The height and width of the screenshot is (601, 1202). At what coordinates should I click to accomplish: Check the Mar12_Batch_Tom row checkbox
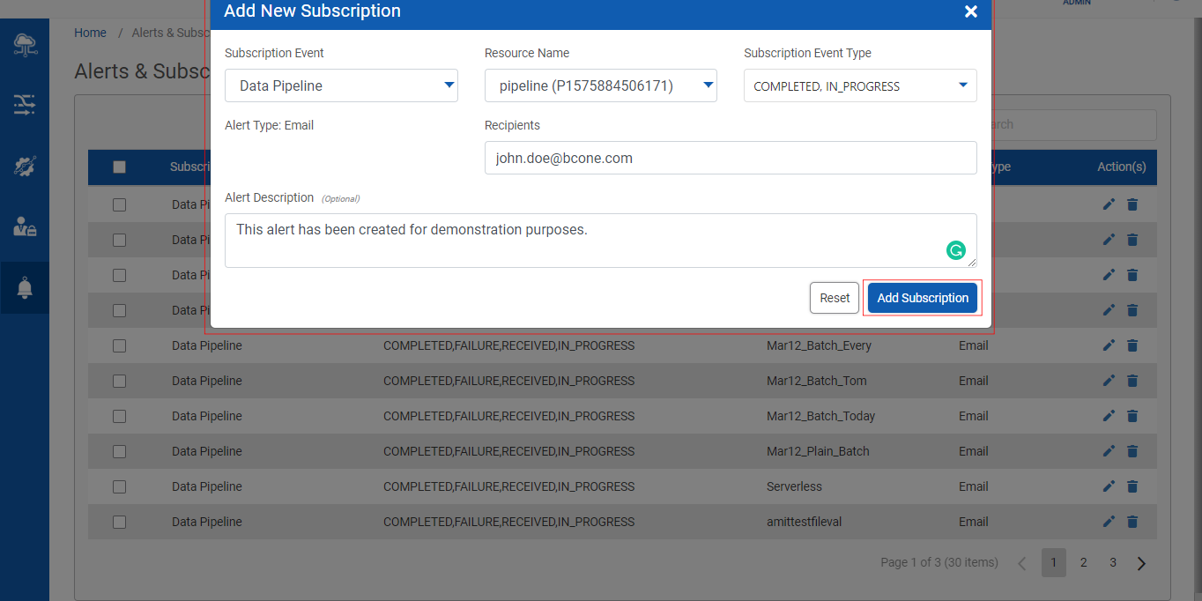coord(120,381)
